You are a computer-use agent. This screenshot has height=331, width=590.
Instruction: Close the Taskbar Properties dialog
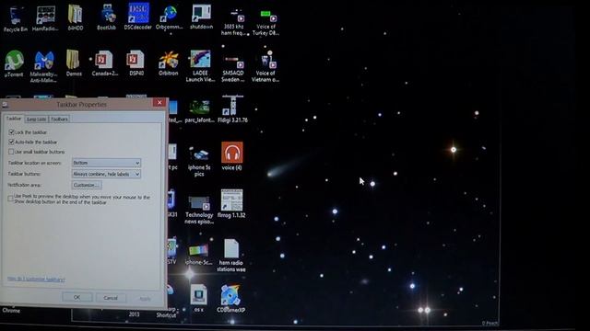tap(159, 102)
